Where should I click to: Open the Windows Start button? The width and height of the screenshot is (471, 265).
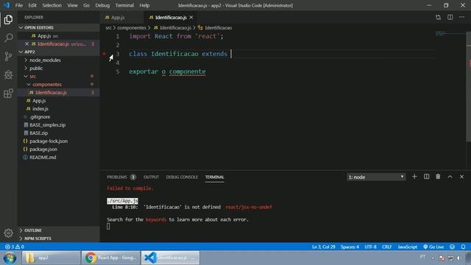[x=10, y=258]
